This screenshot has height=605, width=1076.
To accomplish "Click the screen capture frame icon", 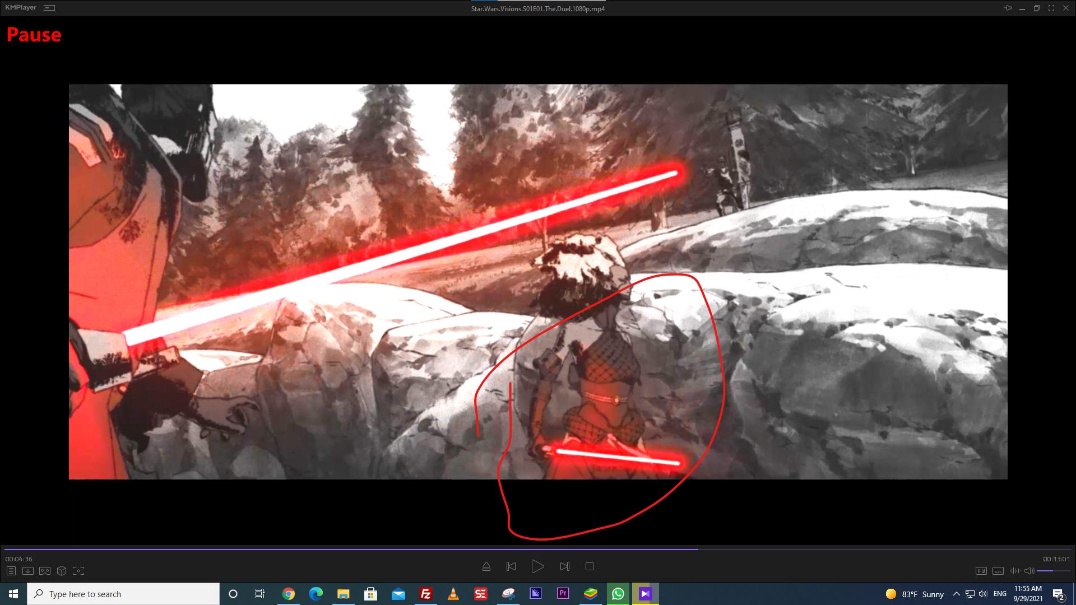I will 78,571.
